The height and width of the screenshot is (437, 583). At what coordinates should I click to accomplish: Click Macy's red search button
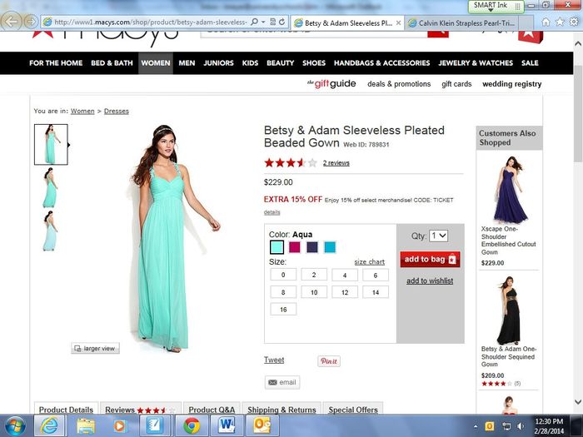tap(437, 33)
